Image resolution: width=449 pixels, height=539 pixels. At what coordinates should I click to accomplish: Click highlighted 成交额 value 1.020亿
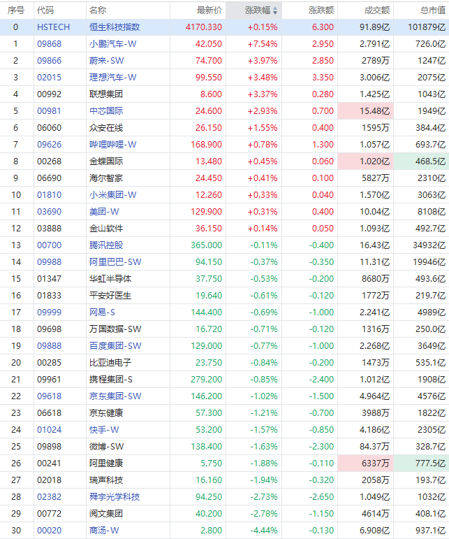coord(366,161)
